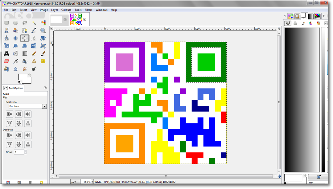Align center of target horizontally
This screenshot has height=189, width=333.
click(19, 114)
